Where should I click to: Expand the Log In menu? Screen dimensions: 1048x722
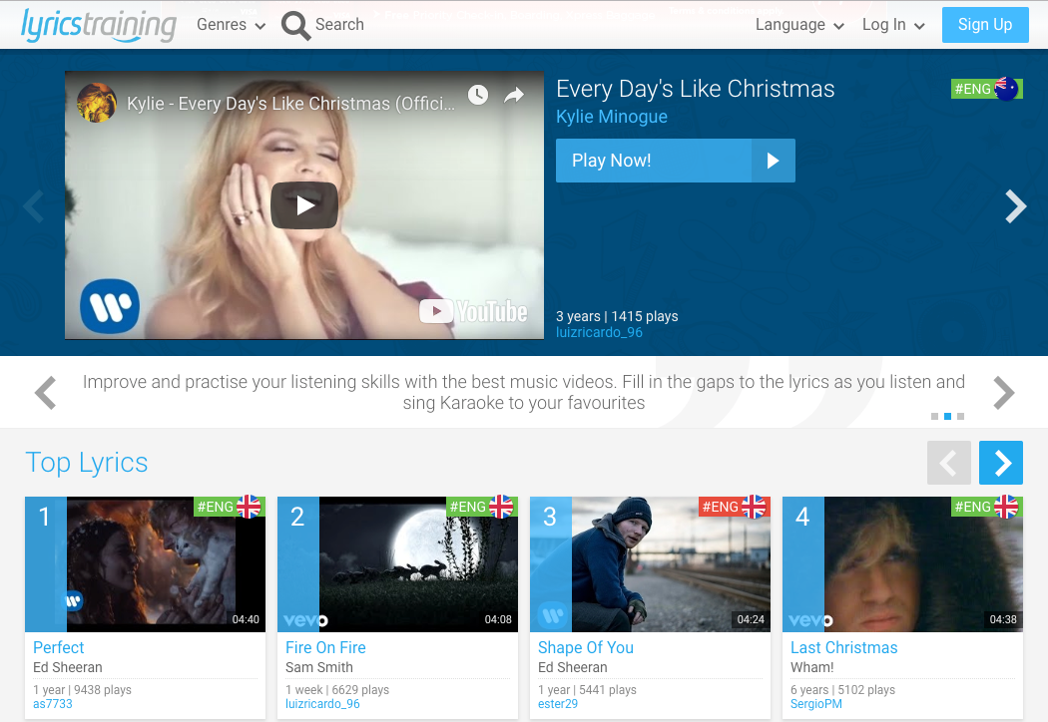(x=893, y=25)
